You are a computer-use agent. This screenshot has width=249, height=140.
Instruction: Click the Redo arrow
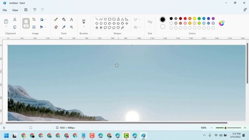coord(42,10)
